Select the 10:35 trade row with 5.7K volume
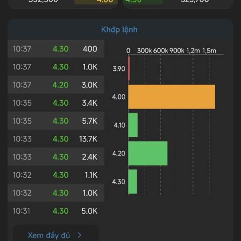Screen dimensions: 241x241 tap(55, 121)
